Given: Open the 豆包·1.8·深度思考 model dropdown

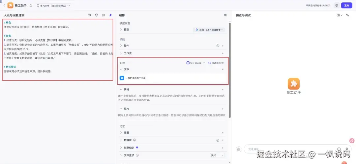Looking at the screenshot, I should click(x=209, y=30).
